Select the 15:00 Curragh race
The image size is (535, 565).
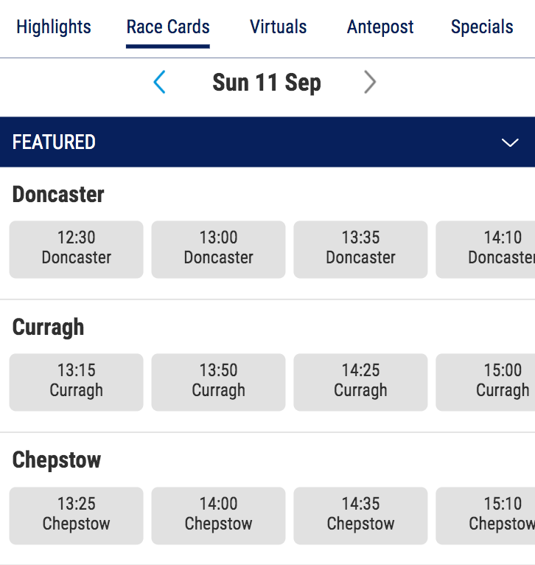coord(486,381)
